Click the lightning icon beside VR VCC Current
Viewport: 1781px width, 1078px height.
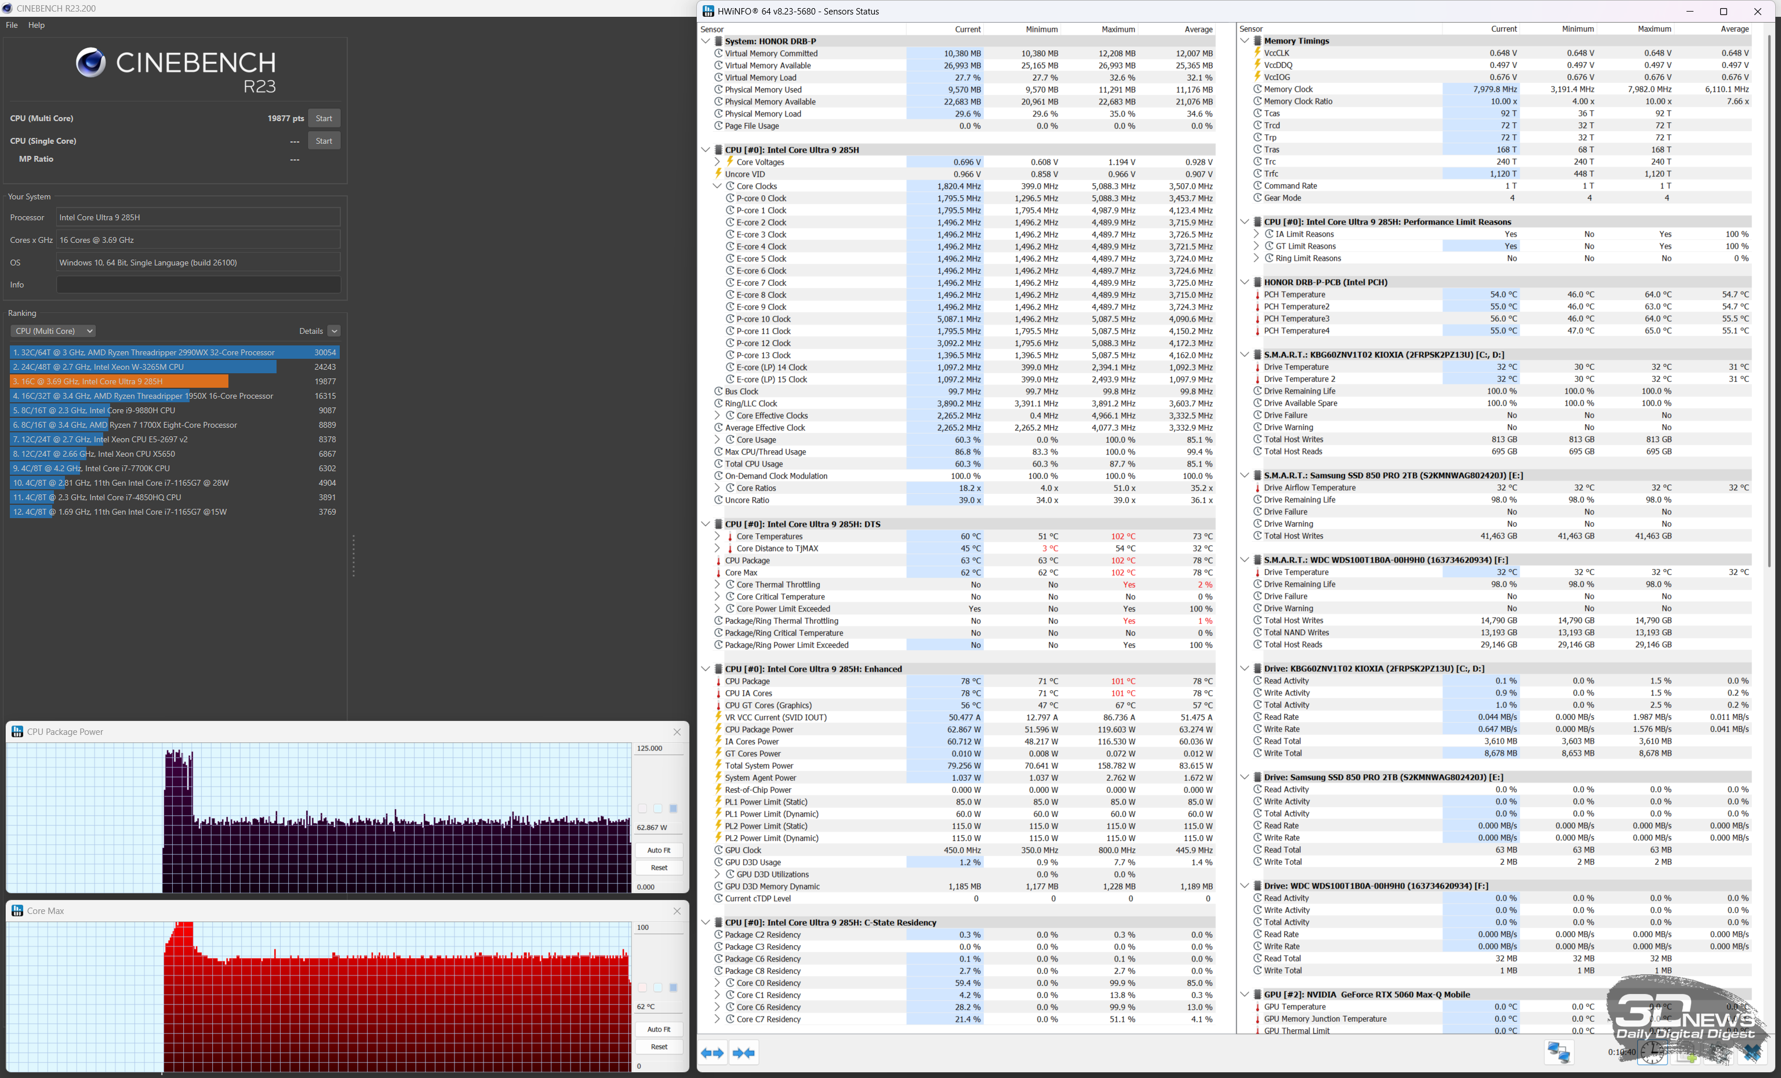718,717
